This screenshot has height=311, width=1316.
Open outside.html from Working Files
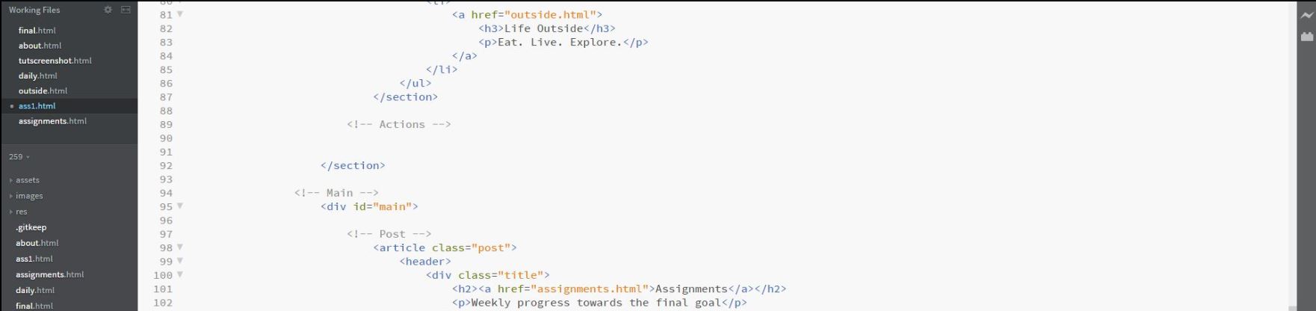click(x=43, y=90)
